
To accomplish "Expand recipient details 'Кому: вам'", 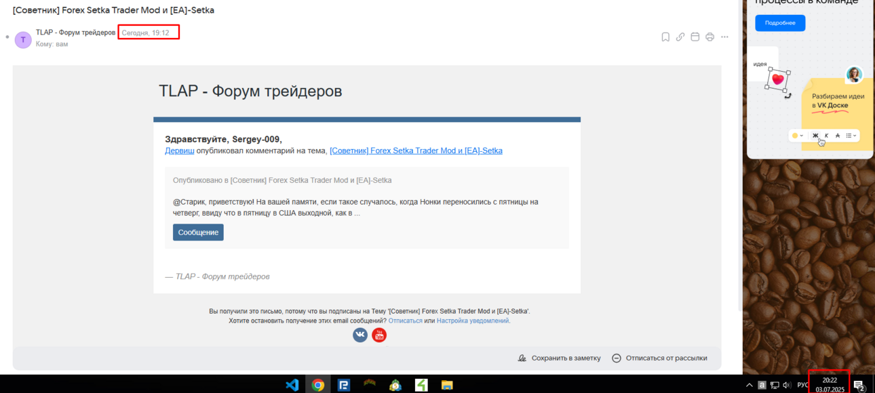I will 52,44.
